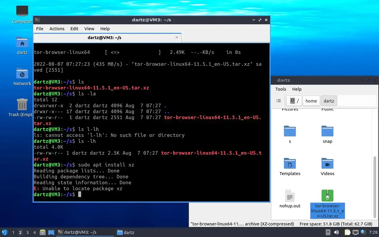Image resolution: width=379 pixels, height=237 pixels.
Task: Click the show desktop taskbar icon
Action: (x=51, y=232)
